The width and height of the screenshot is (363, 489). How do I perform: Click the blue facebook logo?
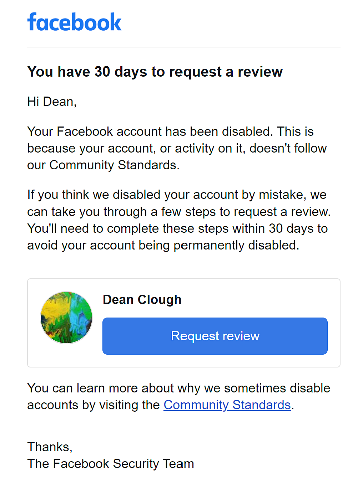74,22
